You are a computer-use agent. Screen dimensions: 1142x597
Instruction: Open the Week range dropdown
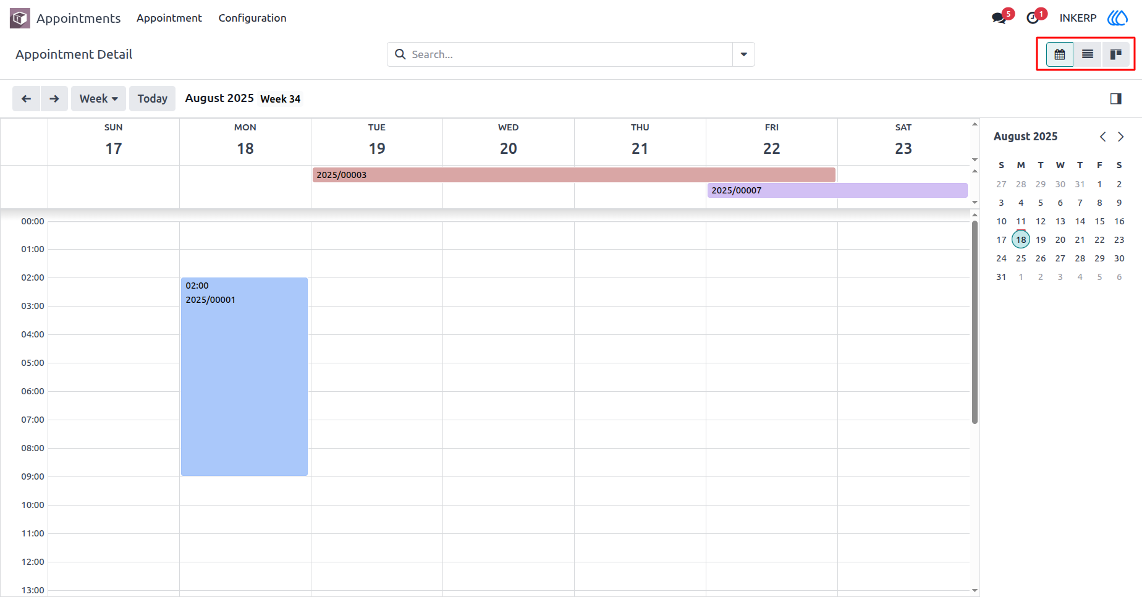pyautogui.click(x=98, y=99)
